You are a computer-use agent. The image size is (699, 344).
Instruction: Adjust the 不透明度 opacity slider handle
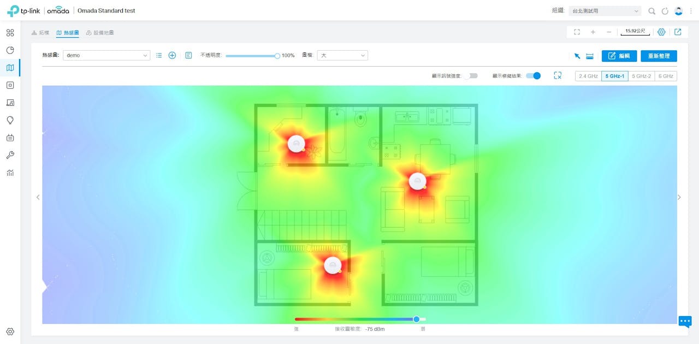tap(277, 56)
